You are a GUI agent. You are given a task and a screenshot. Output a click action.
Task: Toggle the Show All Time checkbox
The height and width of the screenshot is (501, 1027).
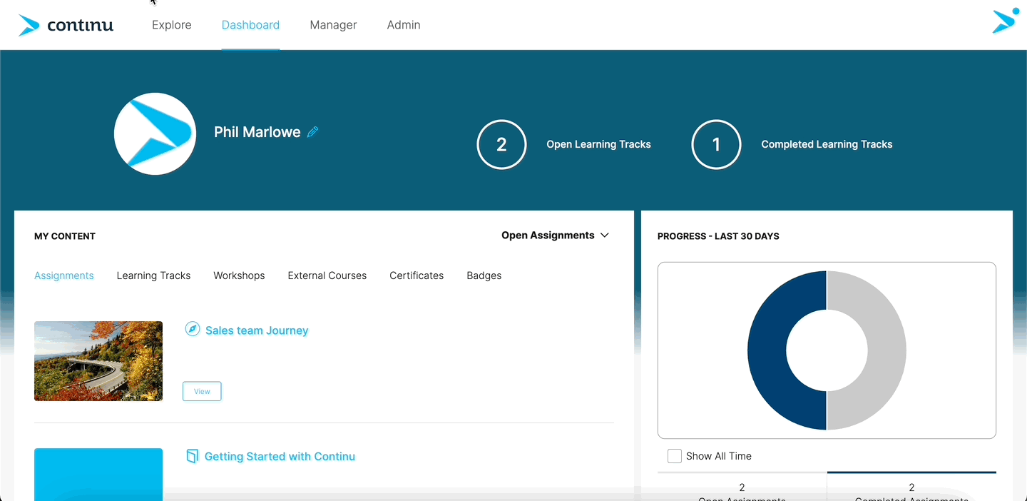pyautogui.click(x=675, y=456)
